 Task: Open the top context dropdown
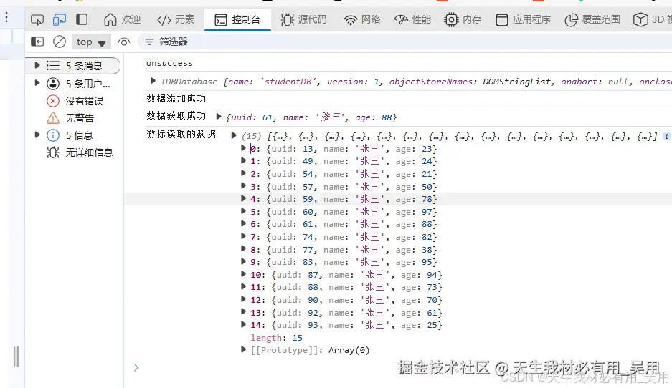[91, 42]
